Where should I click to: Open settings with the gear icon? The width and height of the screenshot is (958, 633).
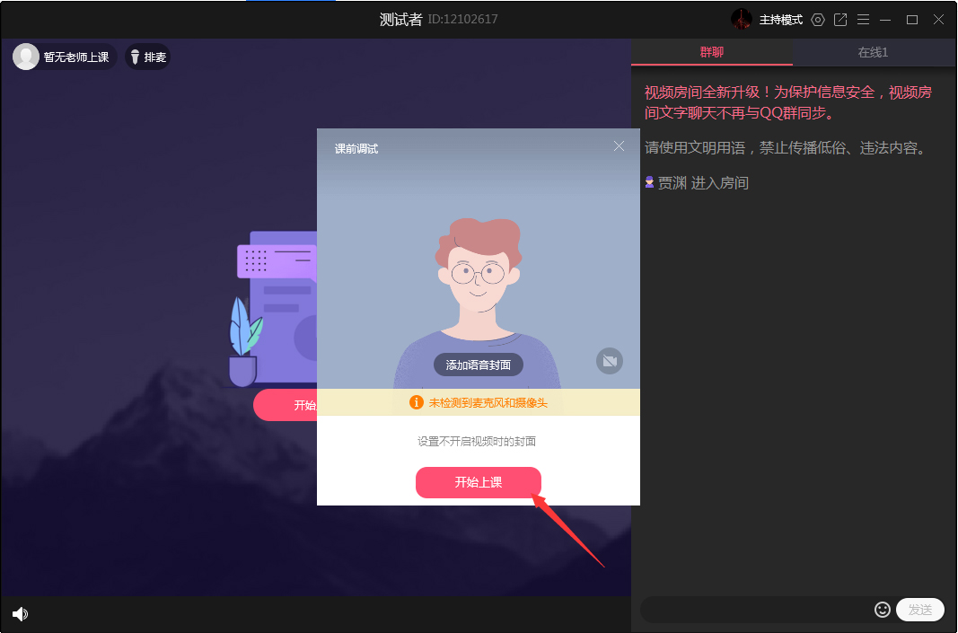pyautogui.click(x=817, y=19)
